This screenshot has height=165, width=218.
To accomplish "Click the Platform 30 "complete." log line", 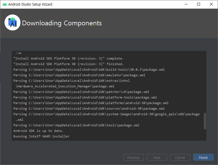I will tap(69, 58).
